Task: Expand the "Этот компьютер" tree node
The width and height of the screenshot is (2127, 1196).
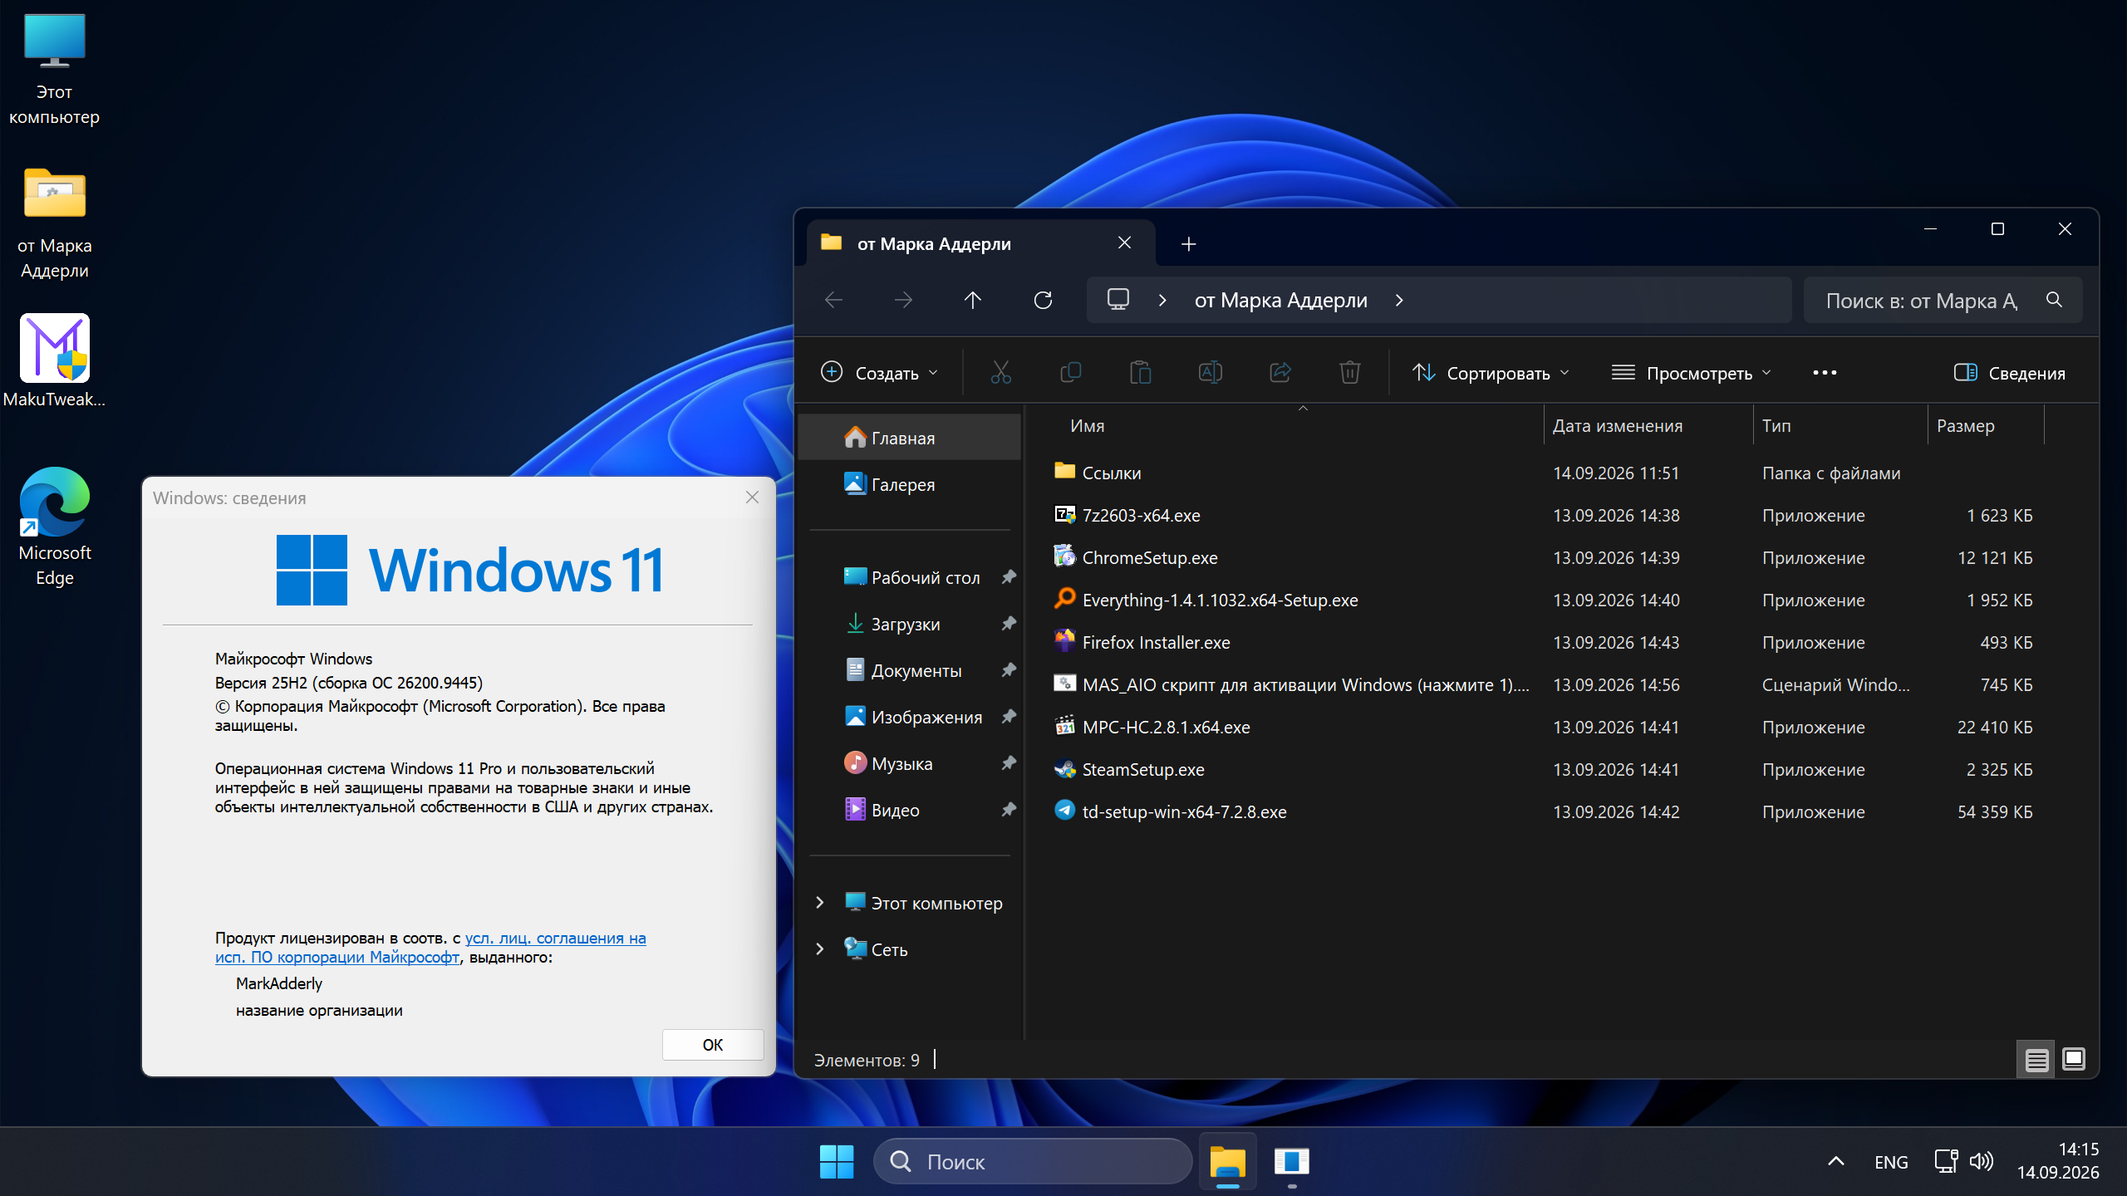Action: (820, 903)
